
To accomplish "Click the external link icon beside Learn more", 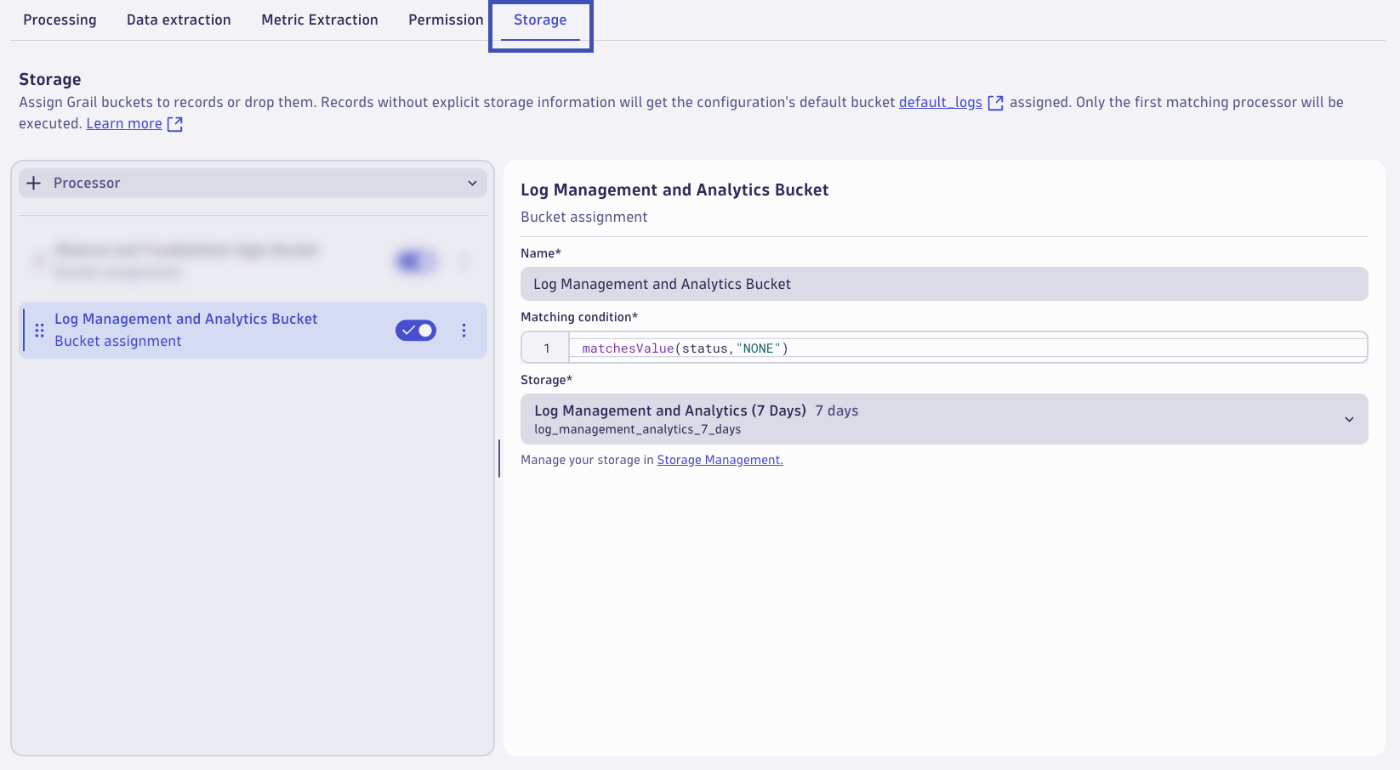I will (x=174, y=124).
